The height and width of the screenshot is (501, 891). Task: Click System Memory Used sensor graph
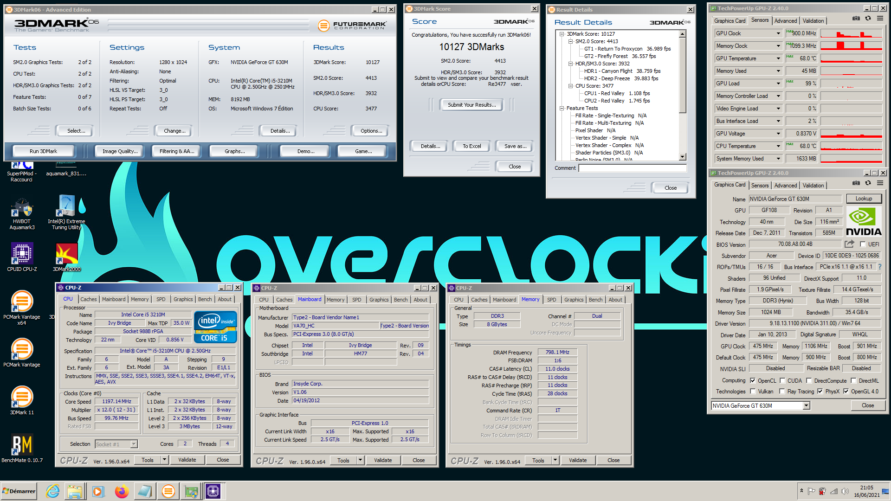coord(851,159)
